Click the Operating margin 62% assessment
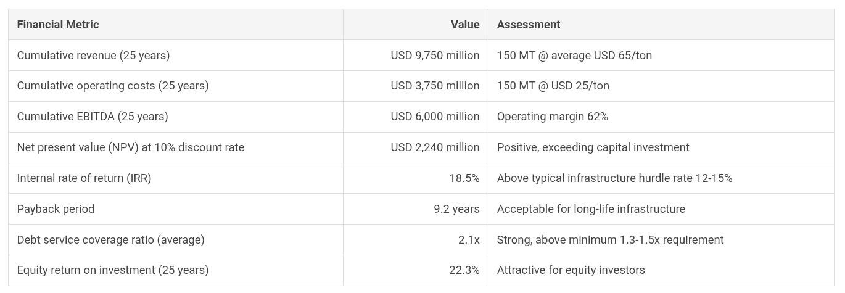Screen dimensions: 845x293 click(553, 117)
